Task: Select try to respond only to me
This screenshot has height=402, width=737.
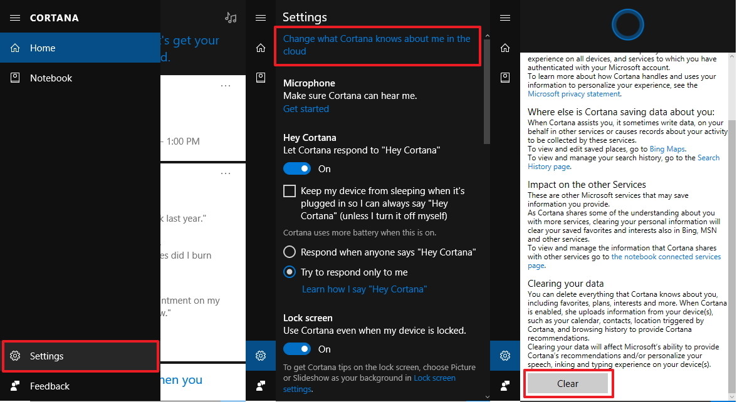Action: pos(290,272)
